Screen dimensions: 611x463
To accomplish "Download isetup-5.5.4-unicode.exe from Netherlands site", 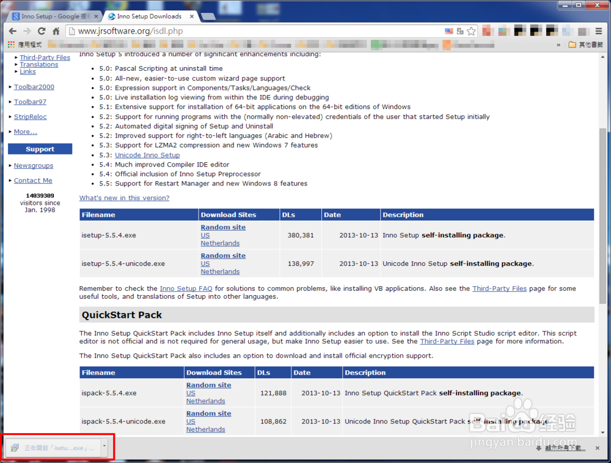I will [220, 271].
